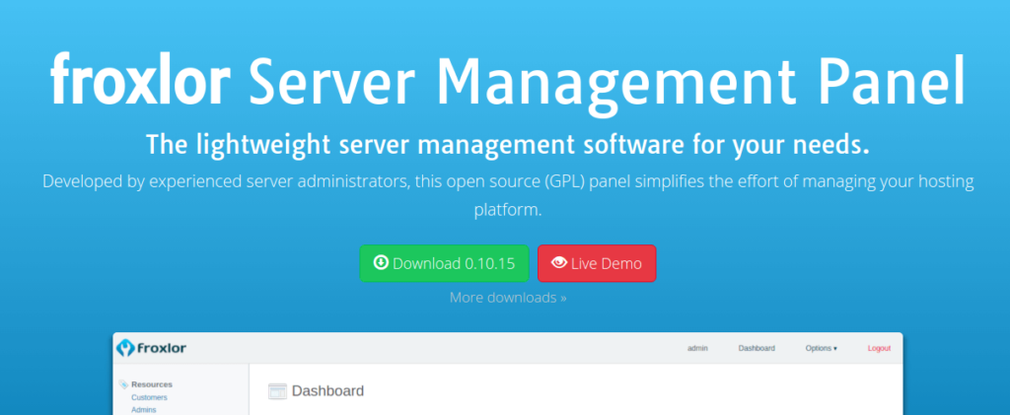Open the Live Demo button
The height and width of the screenshot is (415, 1010).
[x=597, y=263]
